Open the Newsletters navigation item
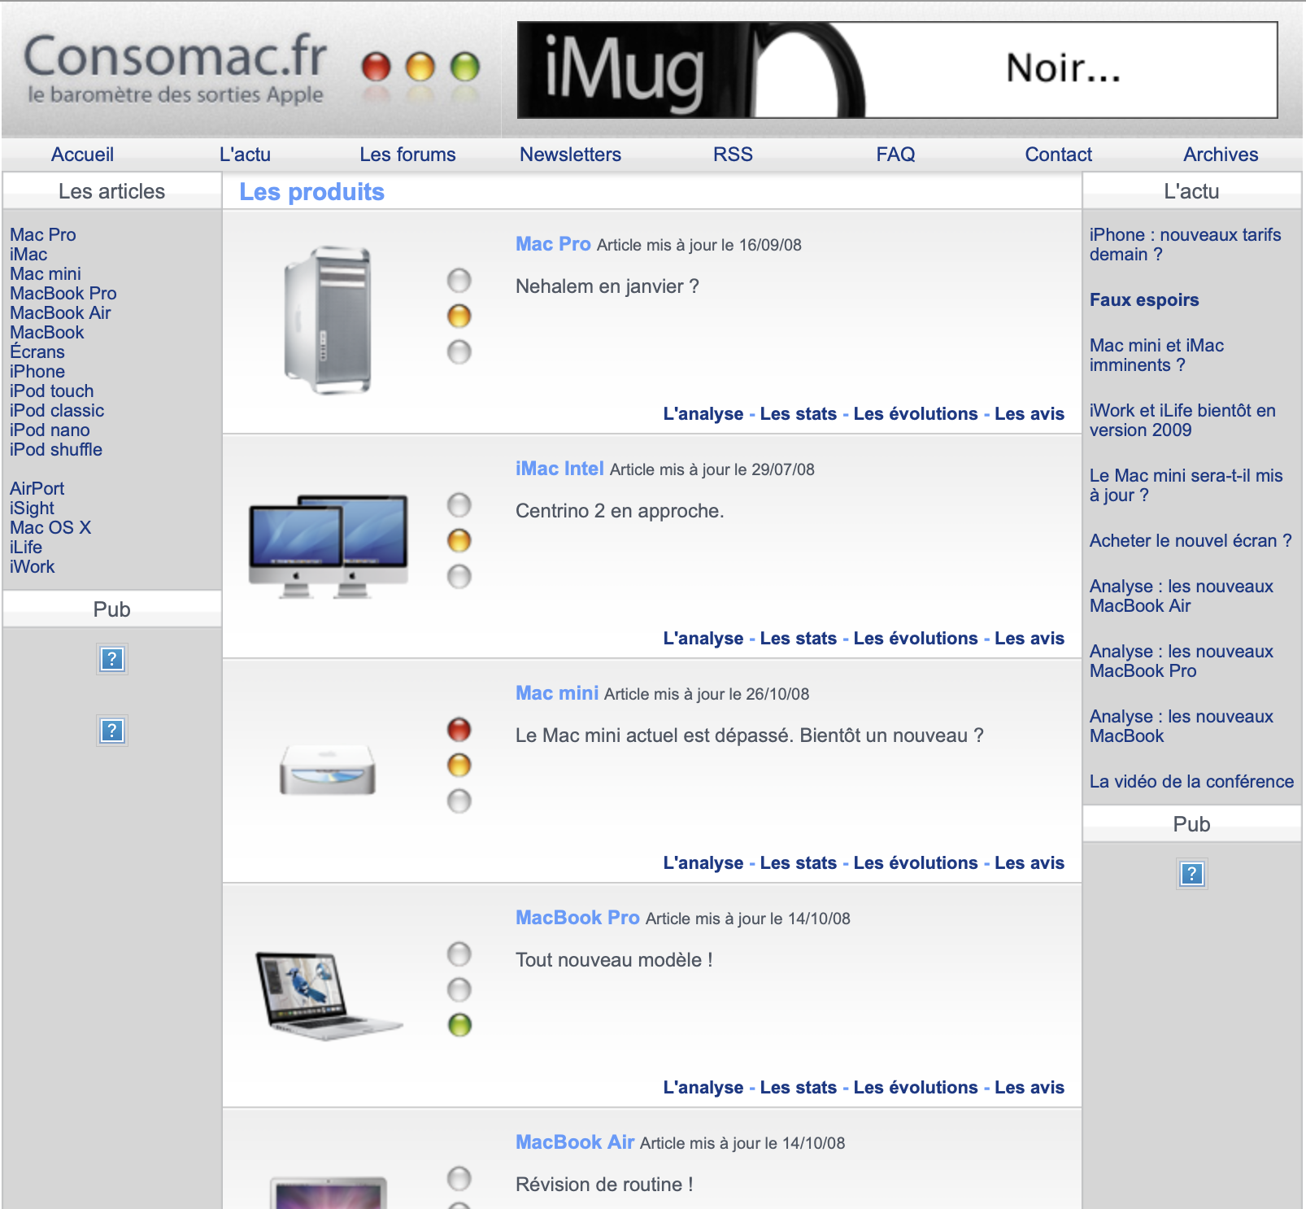The width and height of the screenshot is (1306, 1209). [x=570, y=155]
